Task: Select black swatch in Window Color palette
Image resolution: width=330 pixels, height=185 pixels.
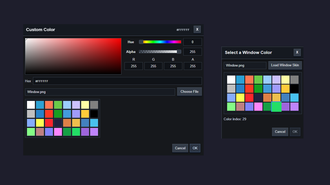Action: (x=294, y=89)
